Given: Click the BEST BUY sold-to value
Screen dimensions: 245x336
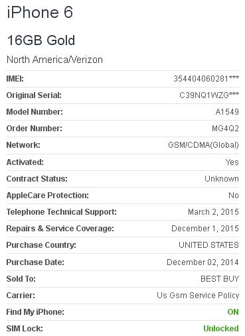Looking at the screenshot, I should click(220, 279).
